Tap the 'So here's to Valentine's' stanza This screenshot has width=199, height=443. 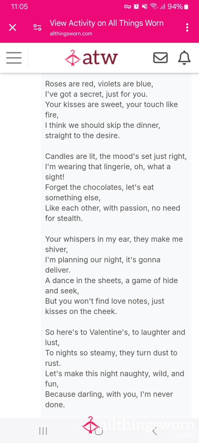pos(115,368)
